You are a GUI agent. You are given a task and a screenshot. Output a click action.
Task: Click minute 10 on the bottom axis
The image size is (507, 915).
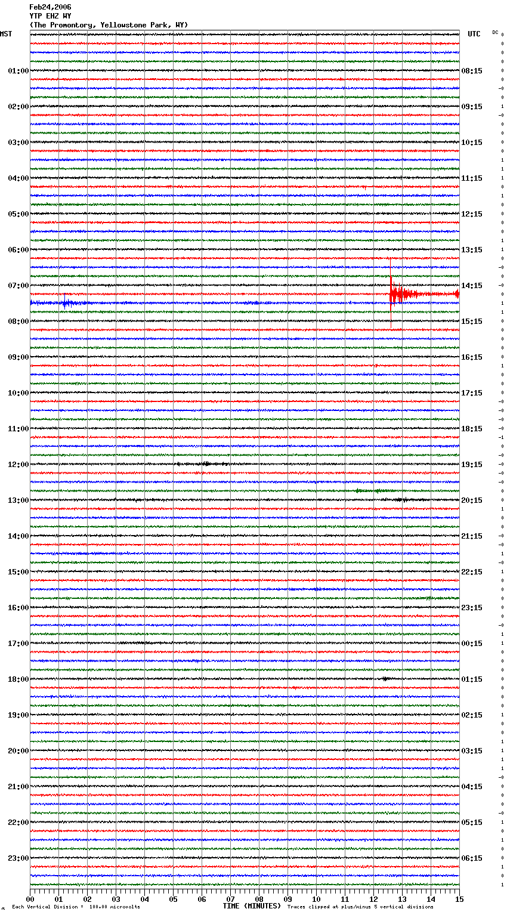[x=316, y=899]
